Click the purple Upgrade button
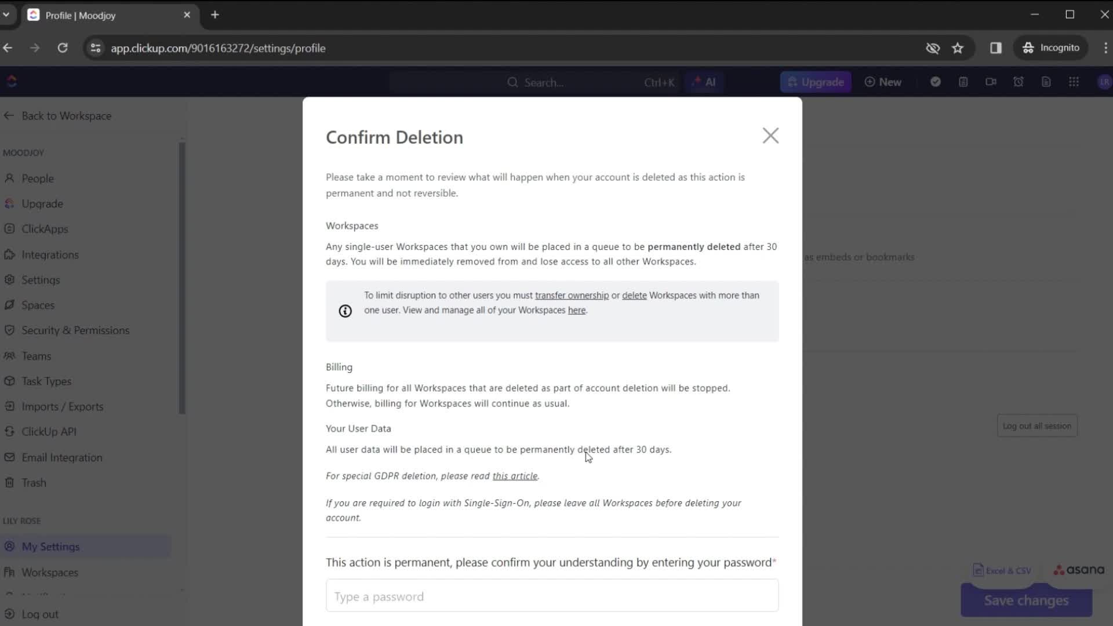This screenshot has height=626, width=1113. 816,82
